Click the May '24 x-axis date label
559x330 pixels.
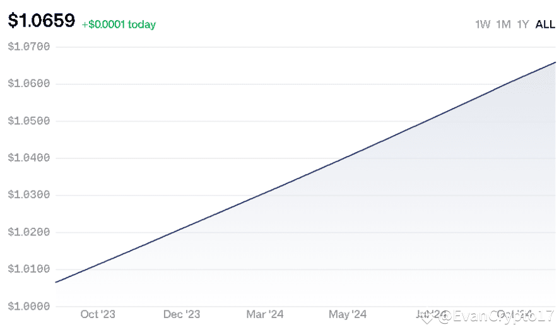pyautogui.click(x=348, y=314)
